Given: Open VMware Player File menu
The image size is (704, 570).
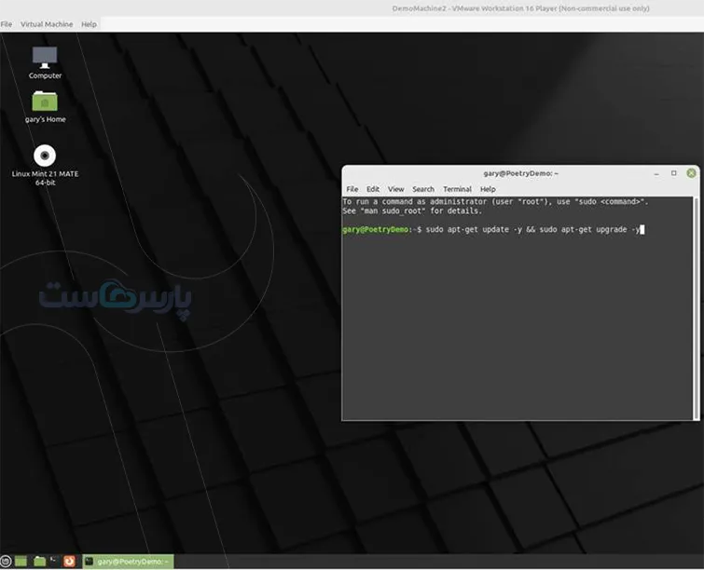Looking at the screenshot, I should tap(7, 24).
